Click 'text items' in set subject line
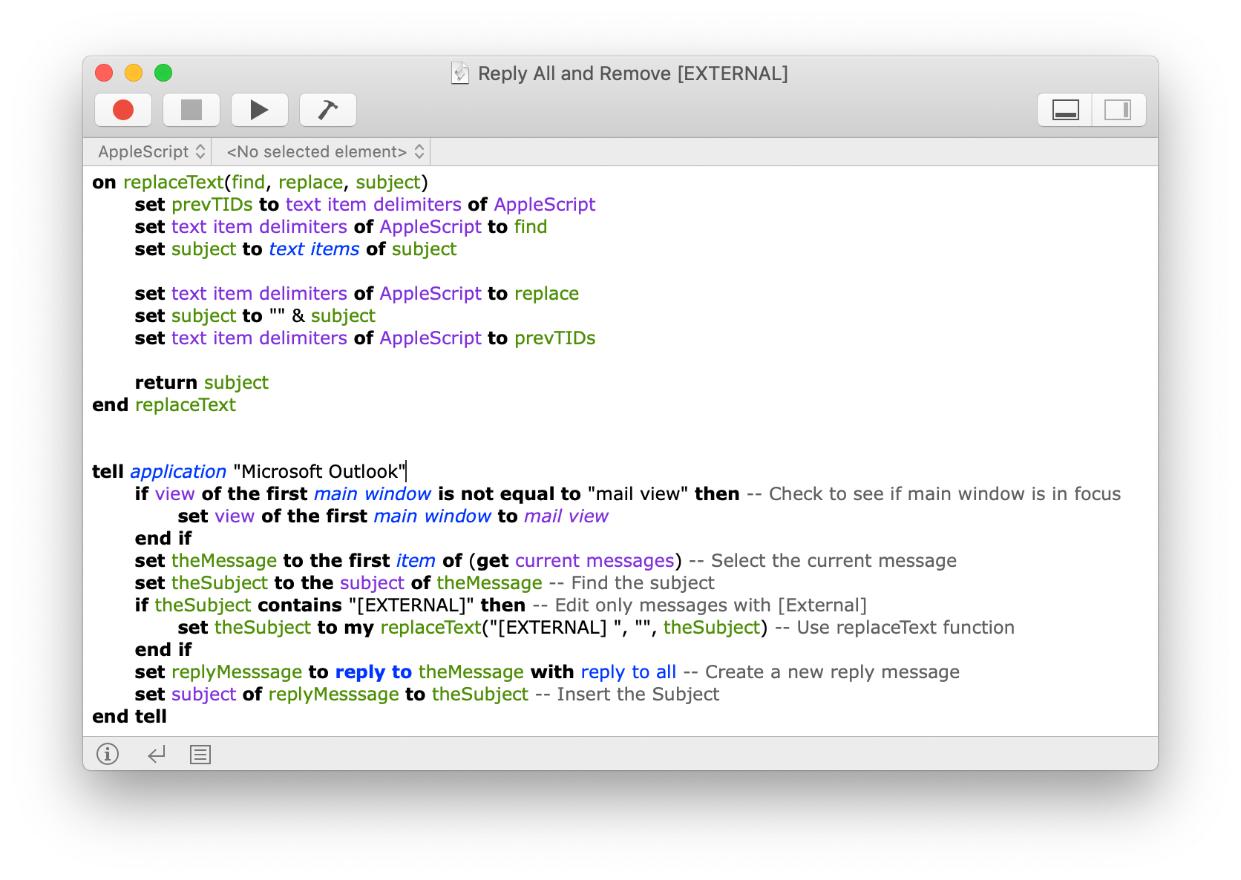This screenshot has width=1241, height=880. 314,249
